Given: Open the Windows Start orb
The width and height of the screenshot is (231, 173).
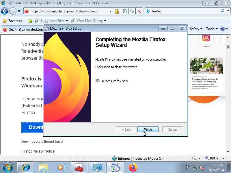Looking at the screenshot, I should (x=8, y=168).
